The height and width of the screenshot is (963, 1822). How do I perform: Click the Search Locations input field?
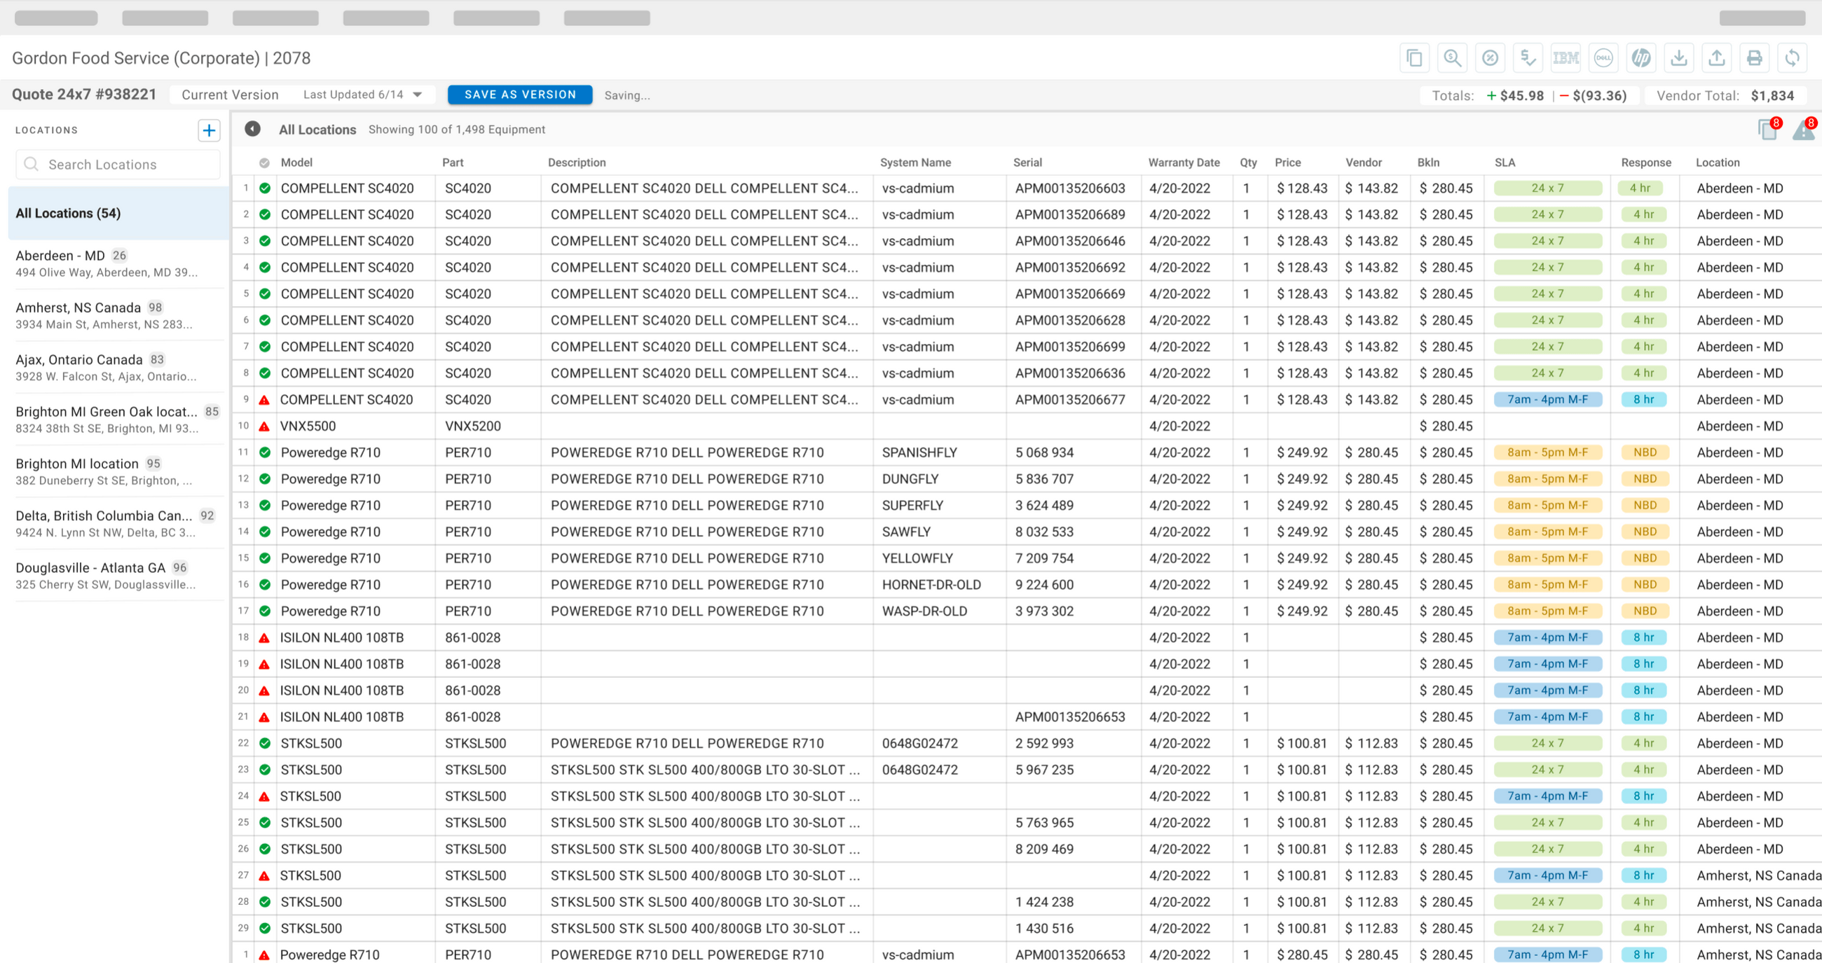coord(119,165)
